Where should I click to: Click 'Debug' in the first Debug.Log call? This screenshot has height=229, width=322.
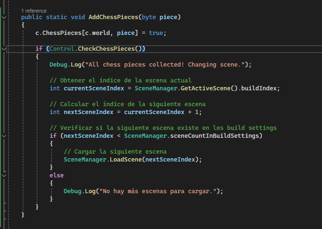[x=58, y=64]
